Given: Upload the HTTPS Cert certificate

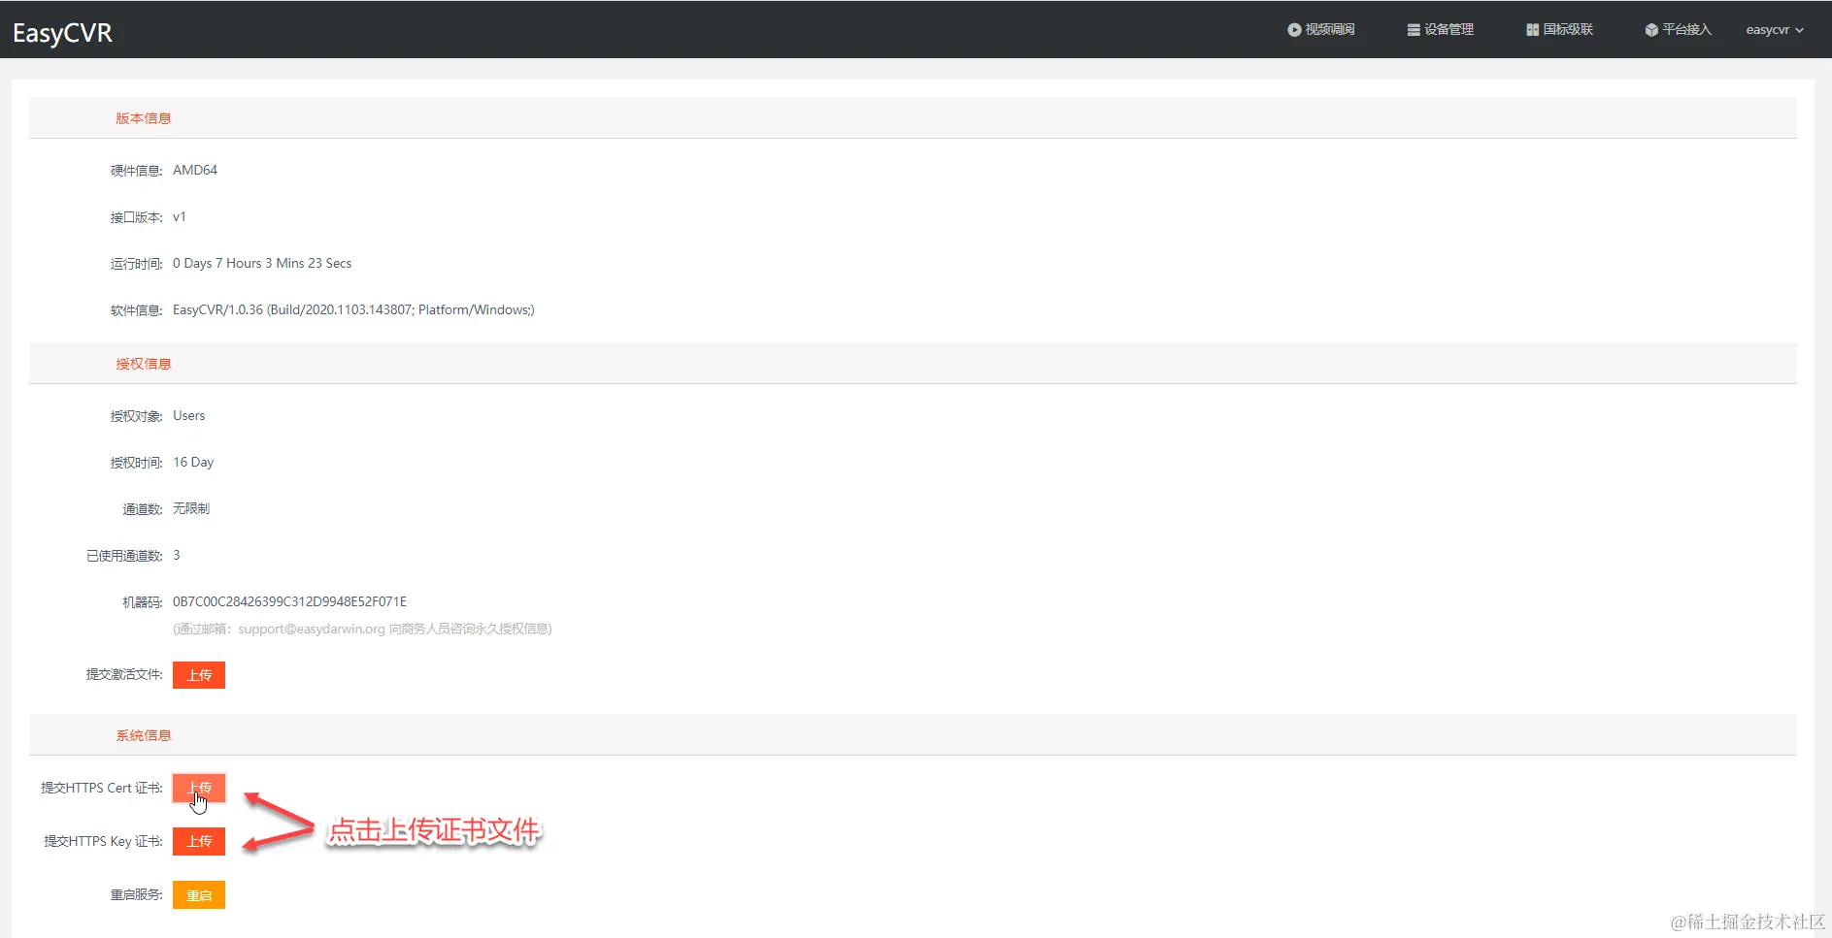Looking at the screenshot, I should (x=199, y=788).
